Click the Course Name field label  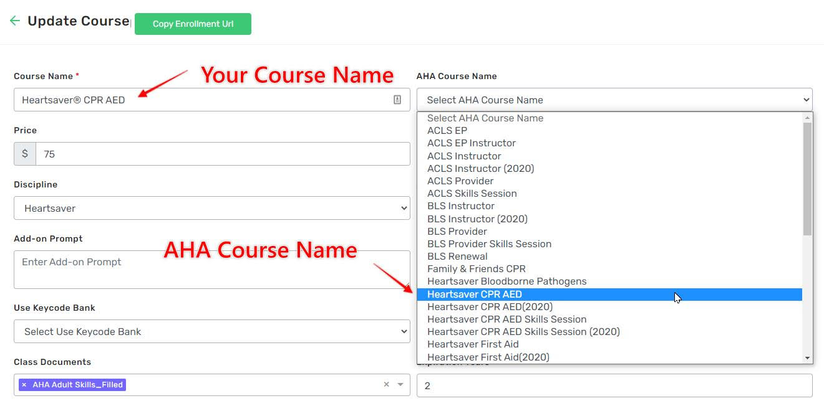click(x=43, y=76)
